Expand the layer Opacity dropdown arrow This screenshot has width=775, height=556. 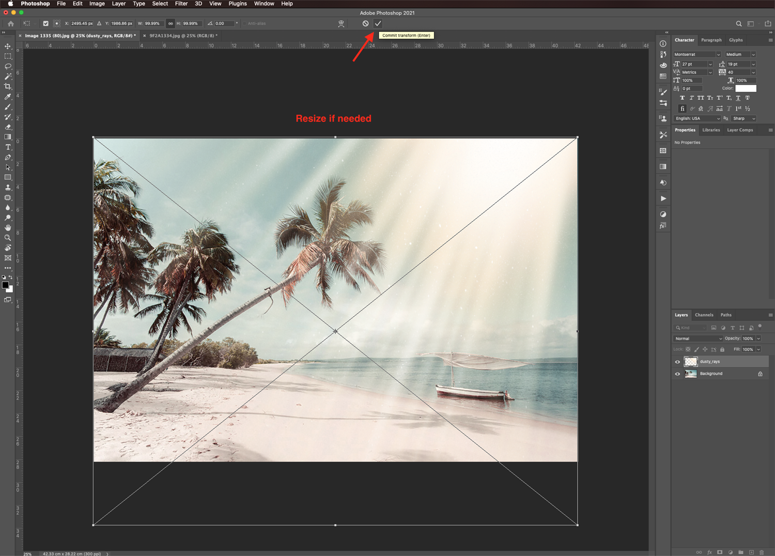[x=758, y=338]
